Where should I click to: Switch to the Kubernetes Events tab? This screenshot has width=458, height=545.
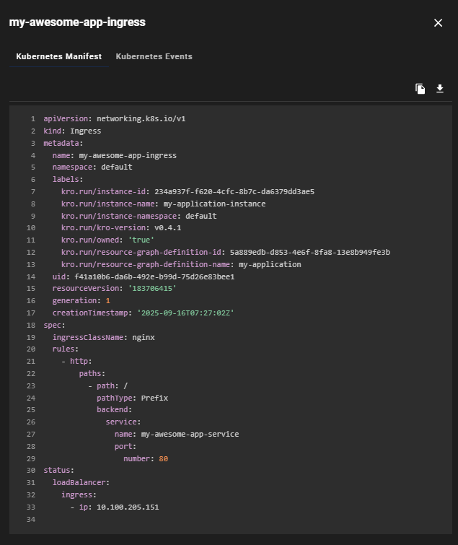pos(154,56)
